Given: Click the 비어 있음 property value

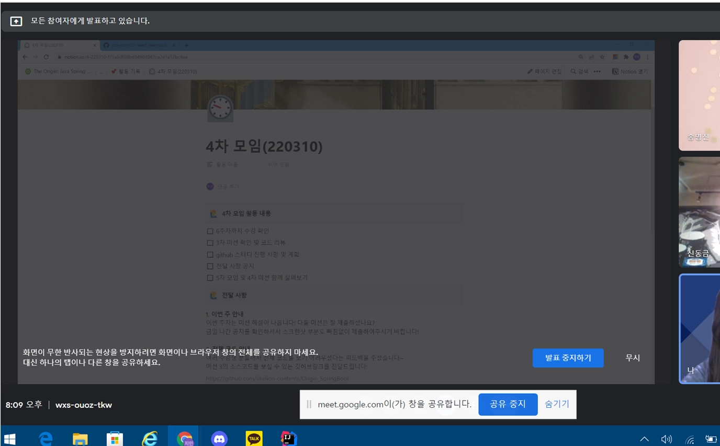Looking at the screenshot, I should pyautogui.click(x=278, y=165).
